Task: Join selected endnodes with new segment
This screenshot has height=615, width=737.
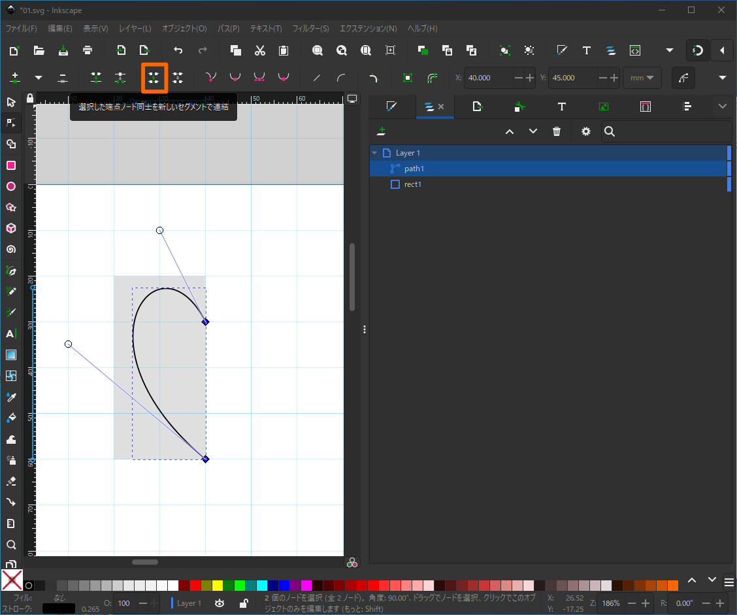Action: pos(154,78)
